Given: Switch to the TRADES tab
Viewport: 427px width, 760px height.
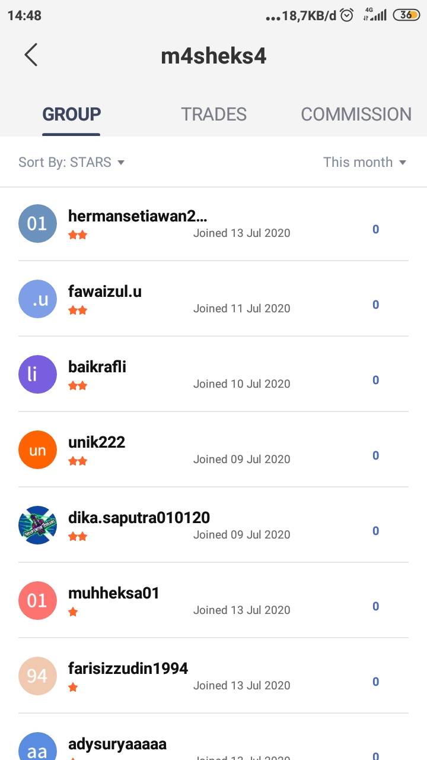Looking at the screenshot, I should [x=213, y=114].
